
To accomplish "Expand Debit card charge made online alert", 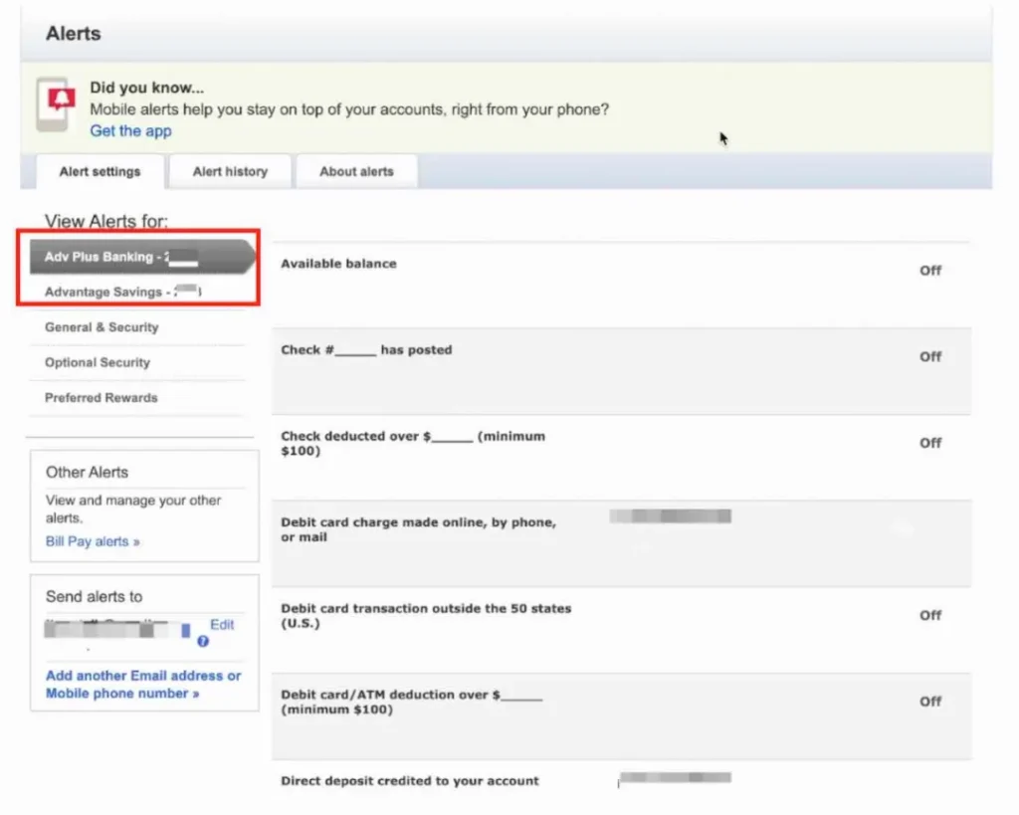I will point(418,529).
